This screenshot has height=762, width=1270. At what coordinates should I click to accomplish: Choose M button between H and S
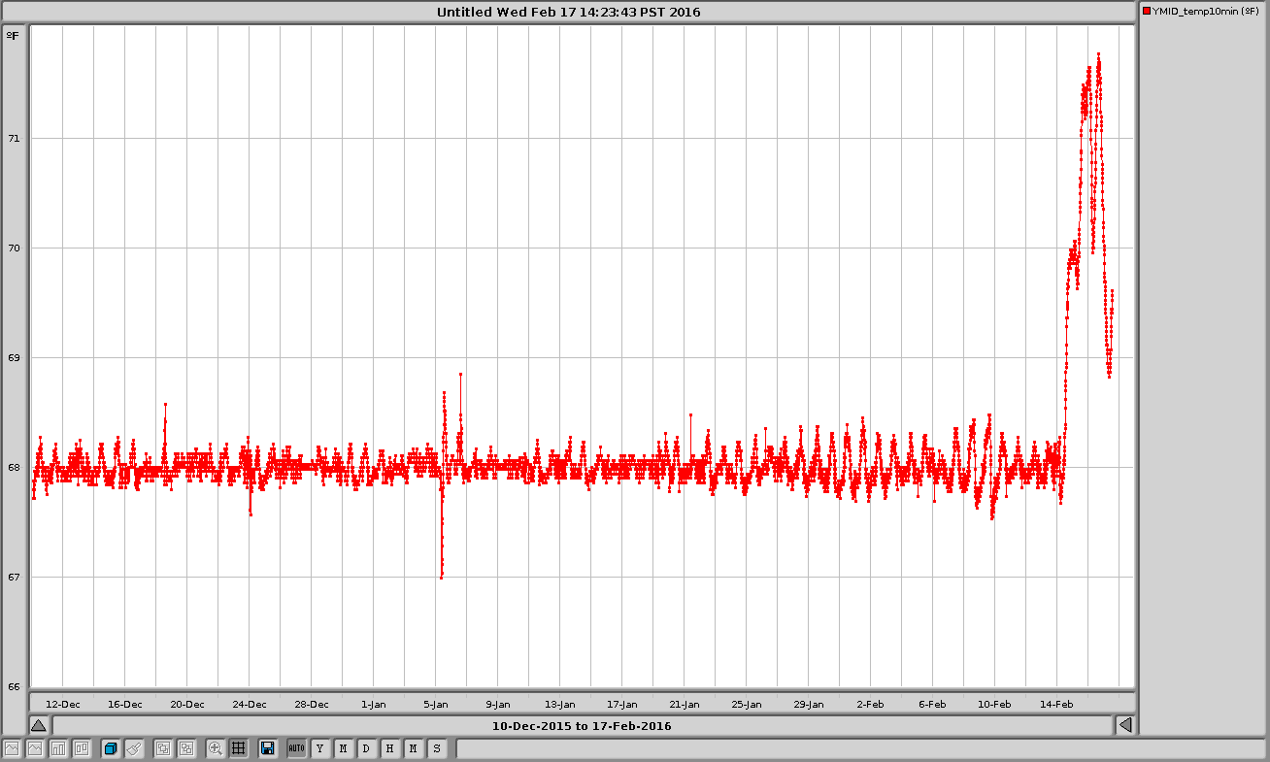pyautogui.click(x=413, y=748)
